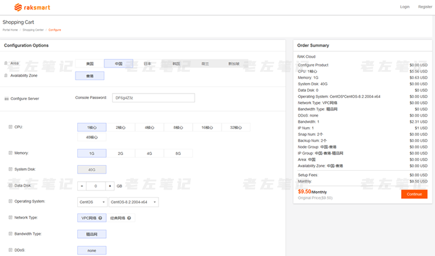The height and width of the screenshot is (256, 435).
Task: Choose the 2核心 CPU option
Action: (x=121, y=127)
